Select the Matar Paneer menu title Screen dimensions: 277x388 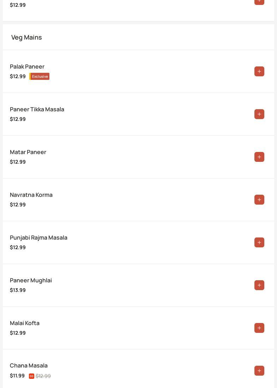(28, 152)
